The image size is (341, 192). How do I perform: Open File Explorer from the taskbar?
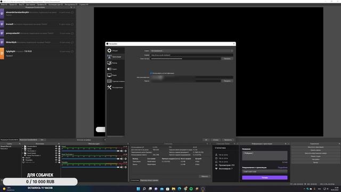174,189
